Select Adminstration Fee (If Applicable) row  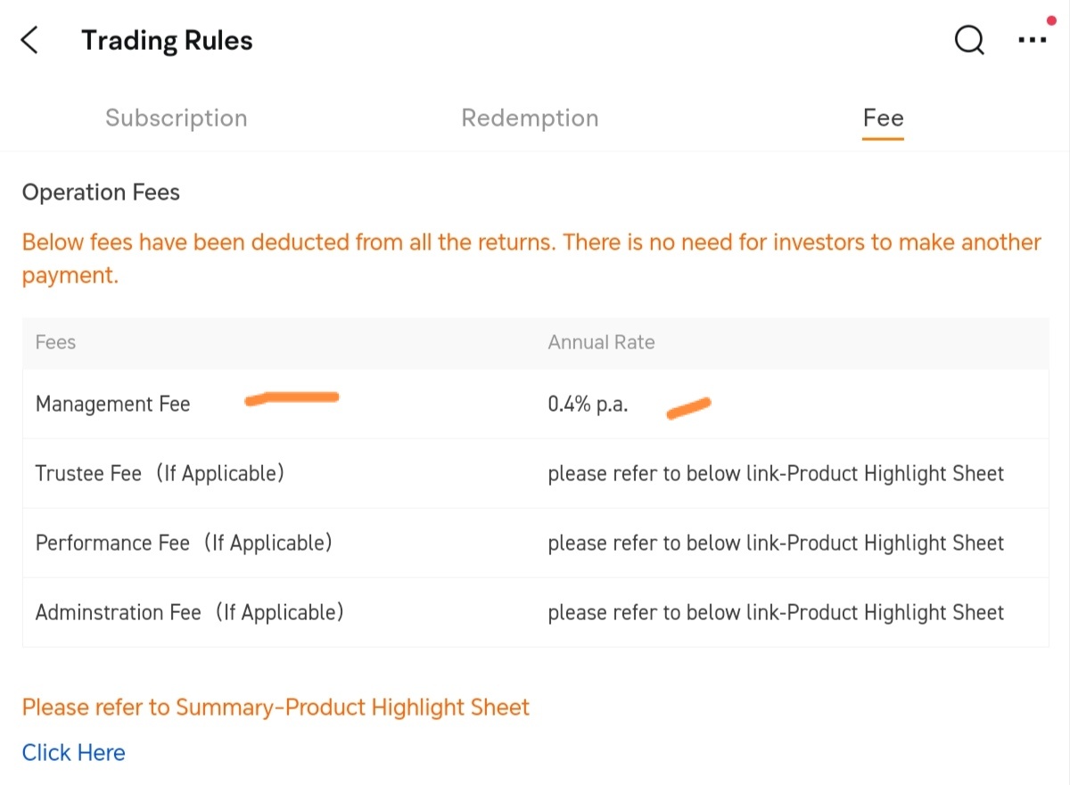coord(535,613)
